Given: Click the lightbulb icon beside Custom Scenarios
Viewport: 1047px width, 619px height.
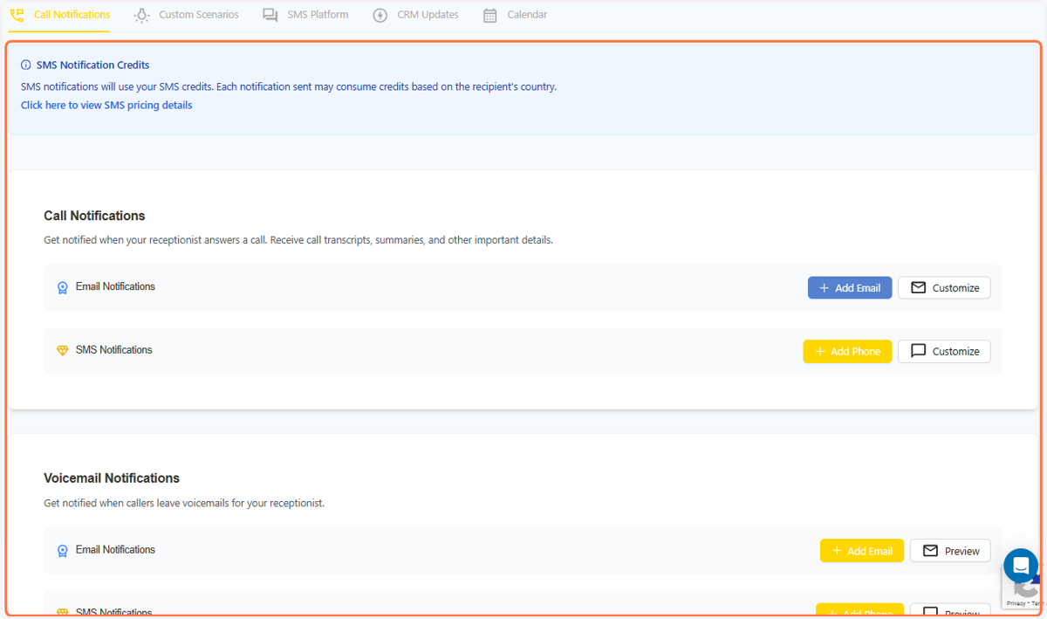Looking at the screenshot, I should (141, 15).
